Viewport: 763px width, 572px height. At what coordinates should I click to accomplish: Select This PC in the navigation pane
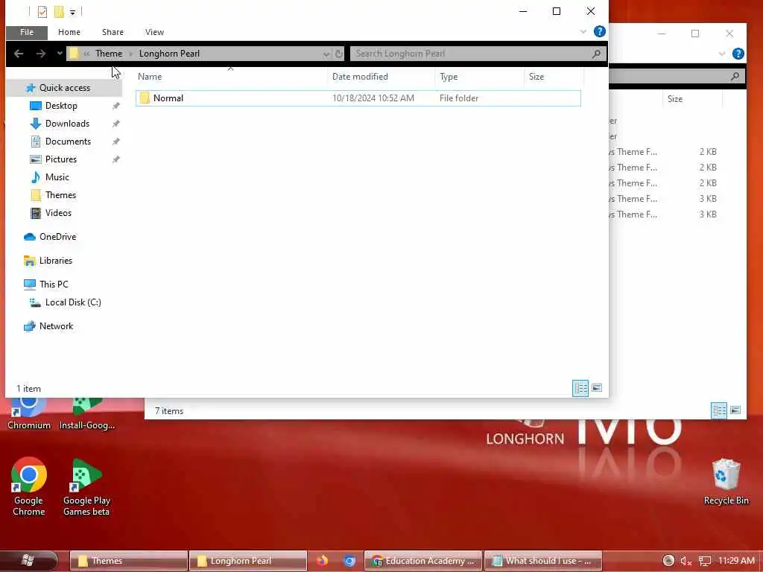[x=54, y=284]
